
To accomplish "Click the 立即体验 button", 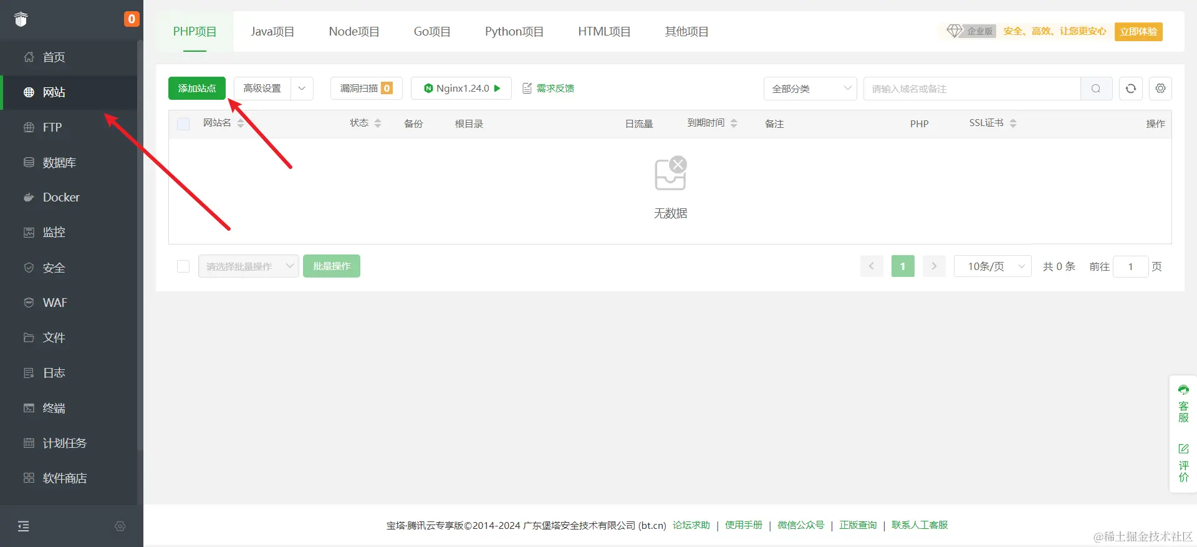I will coord(1138,31).
